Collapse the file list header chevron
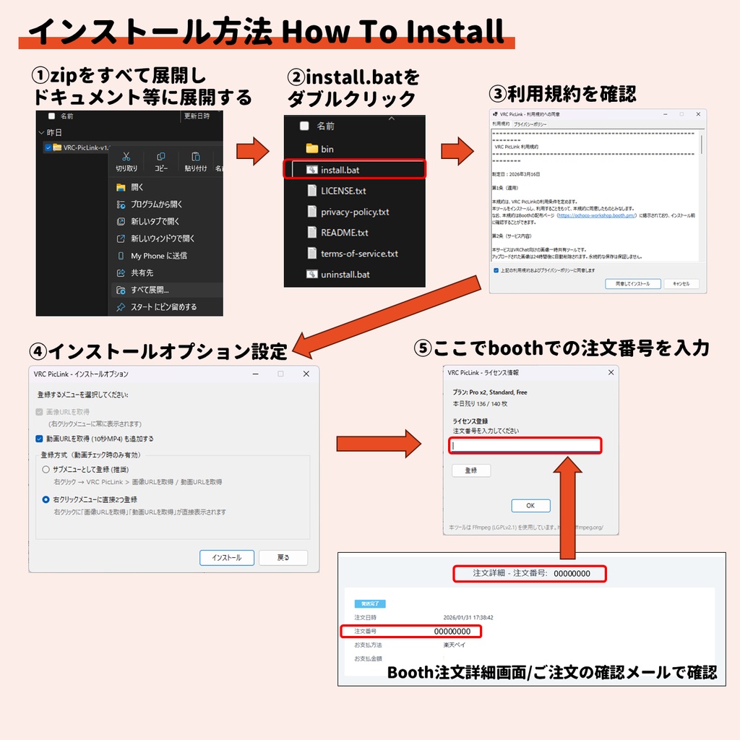The image size is (740, 740). coord(391,119)
